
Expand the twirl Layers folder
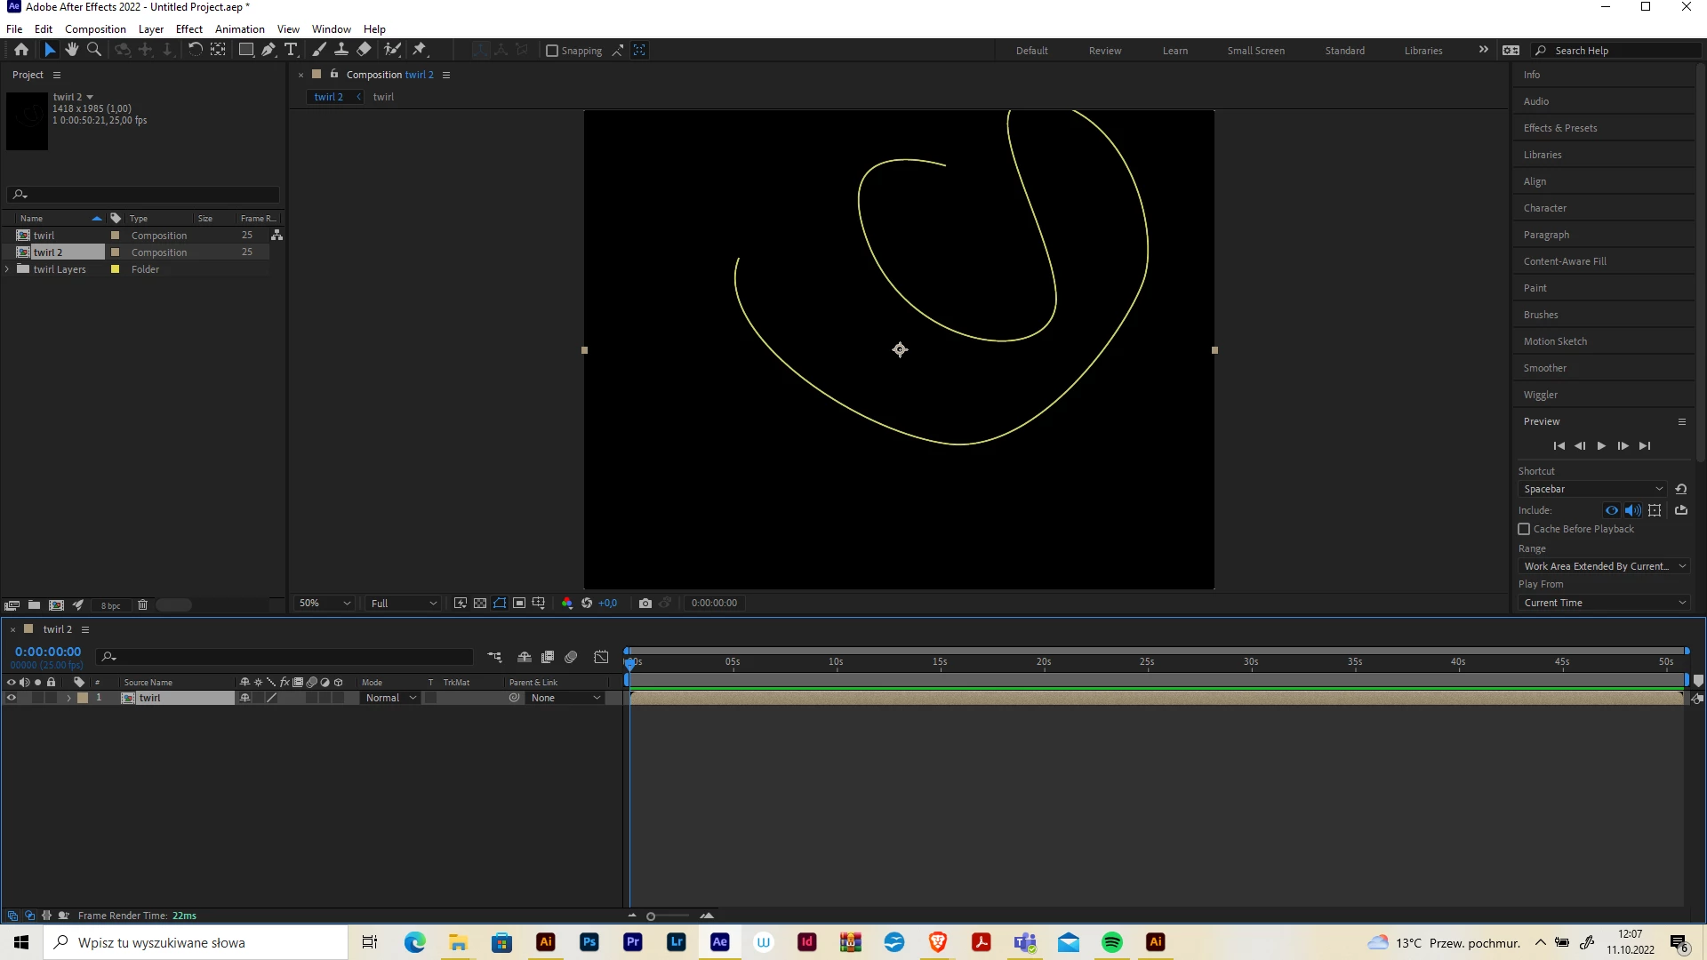[7, 269]
